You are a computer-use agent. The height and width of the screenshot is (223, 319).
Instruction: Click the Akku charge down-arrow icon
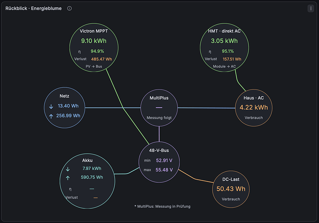[68, 169]
